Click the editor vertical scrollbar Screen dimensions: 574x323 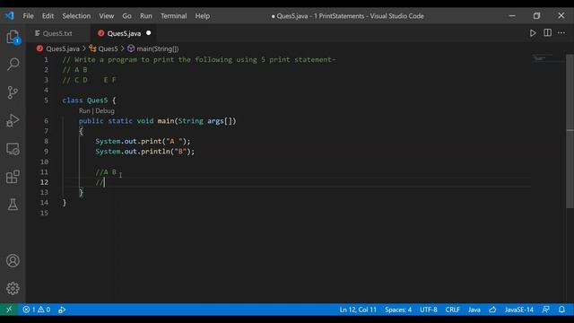click(x=570, y=132)
